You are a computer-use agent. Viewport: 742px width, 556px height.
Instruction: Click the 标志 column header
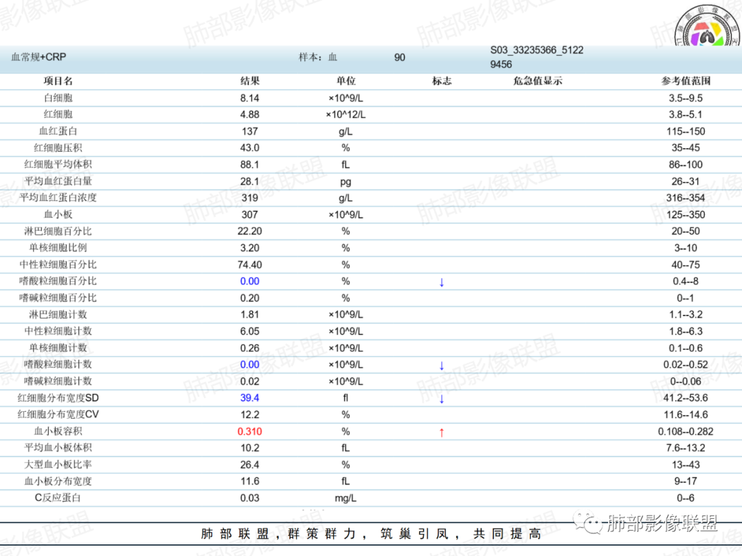[442, 81]
